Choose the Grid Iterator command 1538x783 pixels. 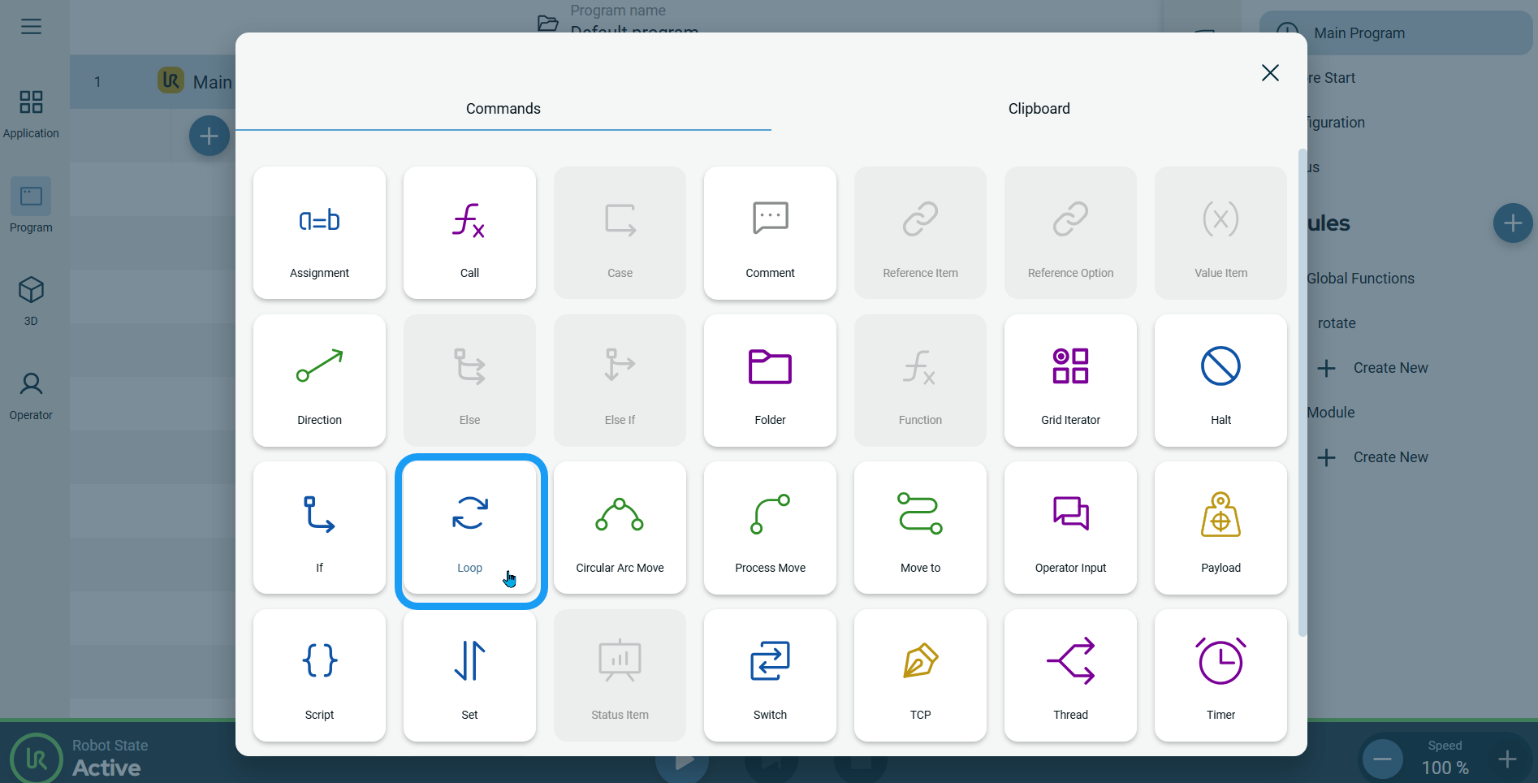pos(1070,381)
